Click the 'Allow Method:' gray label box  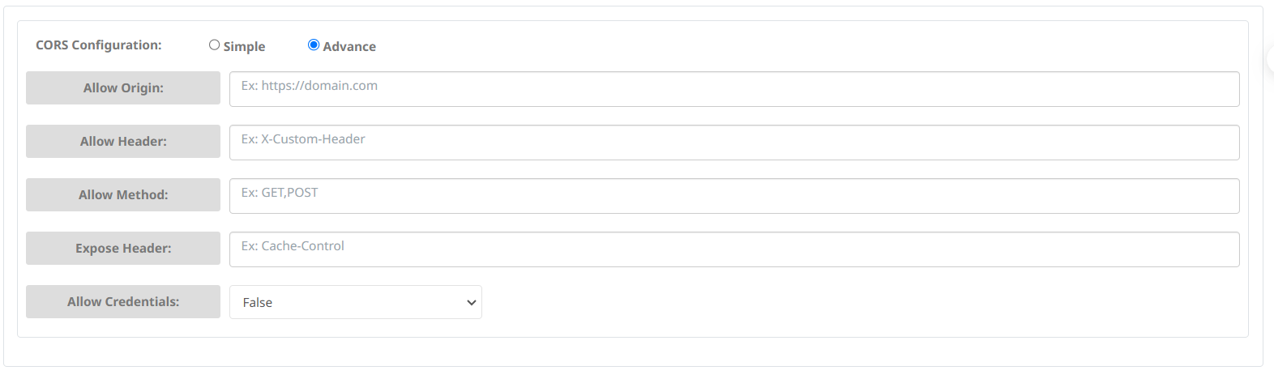pyautogui.click(x=123, y=195)
